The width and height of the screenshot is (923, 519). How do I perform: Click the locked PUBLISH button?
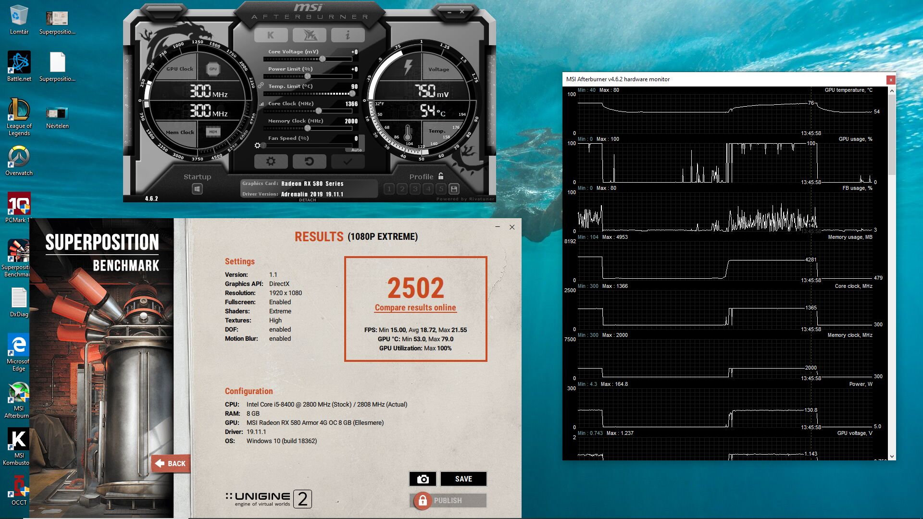coord(448,500)
